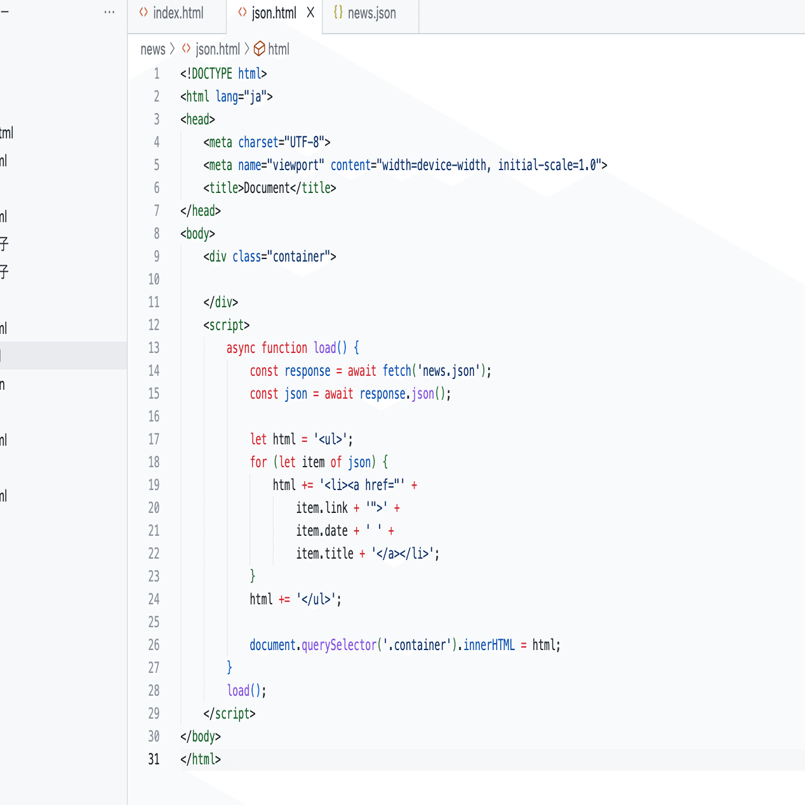805x805 pixels.
Task: Click the cube symbol icon in breadcrumbs
Action: click(x=259, y=49)
